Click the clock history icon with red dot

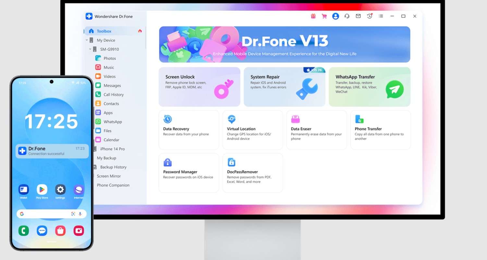point(370,16)
